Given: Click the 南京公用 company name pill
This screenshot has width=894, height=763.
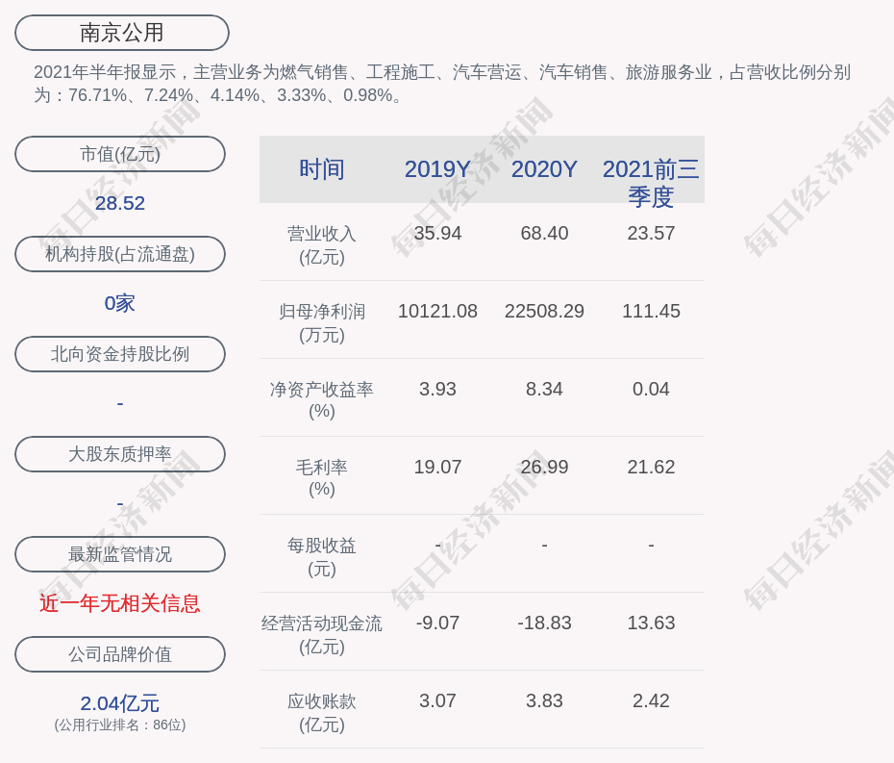Looking at the screenshot, I should 122,33.
